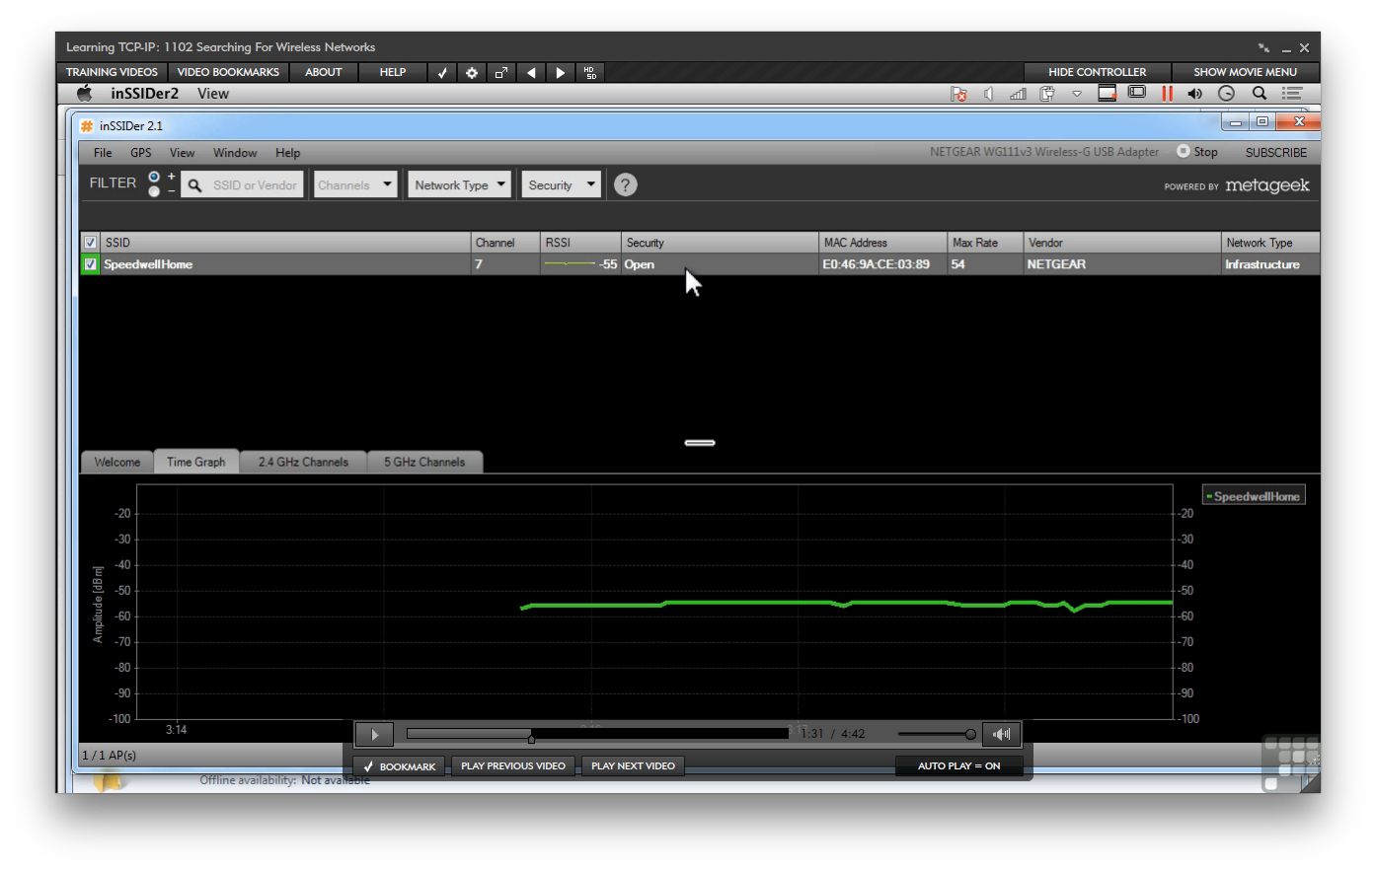
Task: Click SHOW MOVIE MENU
Action: point(1245,72)
